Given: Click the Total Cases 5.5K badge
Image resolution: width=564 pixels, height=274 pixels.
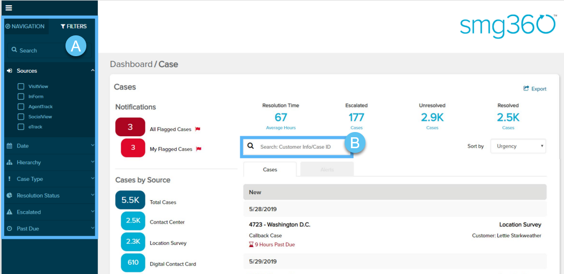Looking at the screenshot, I should point(130,200).
